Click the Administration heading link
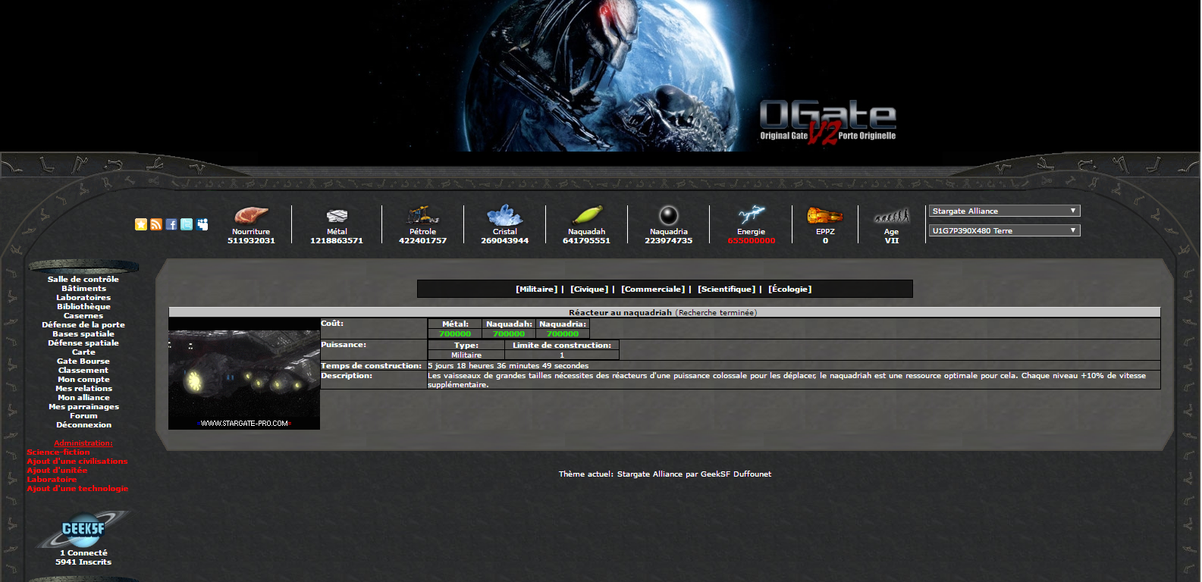Image resolution: width=1202 pixels, height=582 pixels. (x=83, y=443)
